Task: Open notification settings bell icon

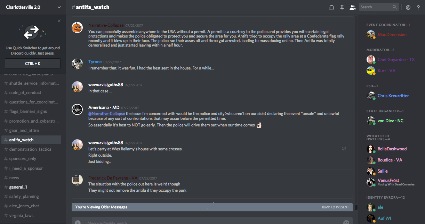Action: 331,7
